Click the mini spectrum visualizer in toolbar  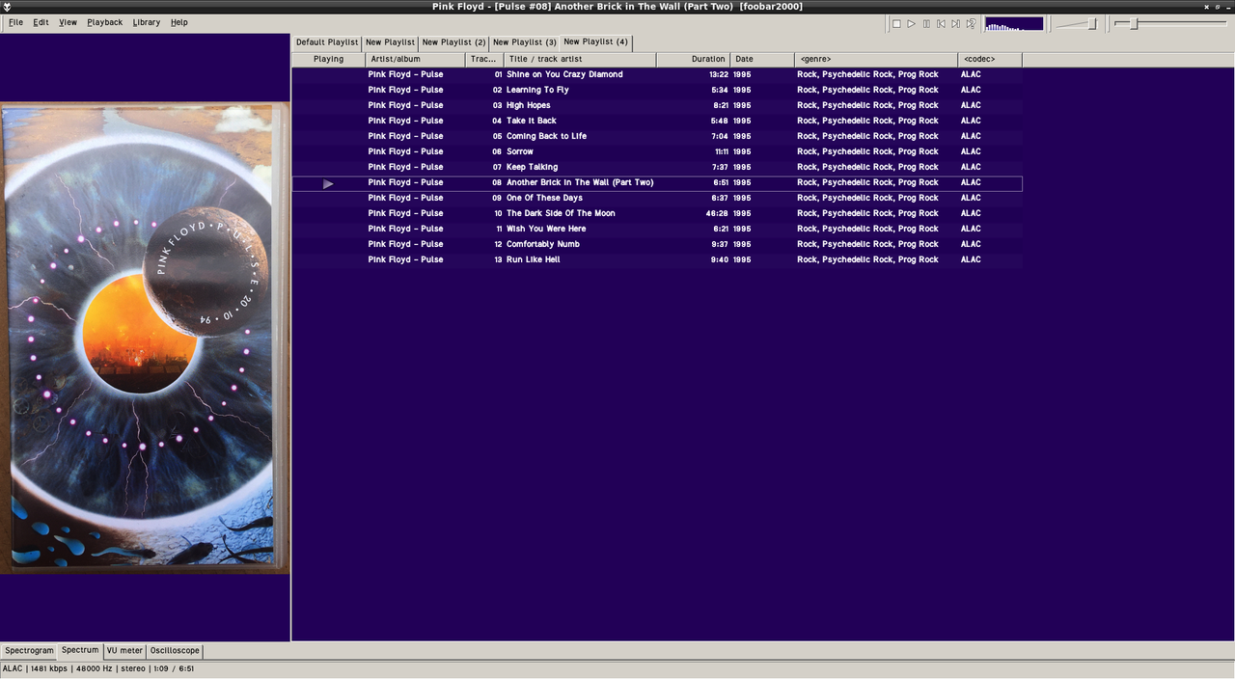(1014, 23)
